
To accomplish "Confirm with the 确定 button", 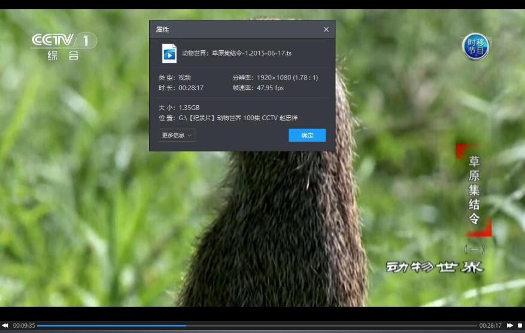I will (307, 135).
